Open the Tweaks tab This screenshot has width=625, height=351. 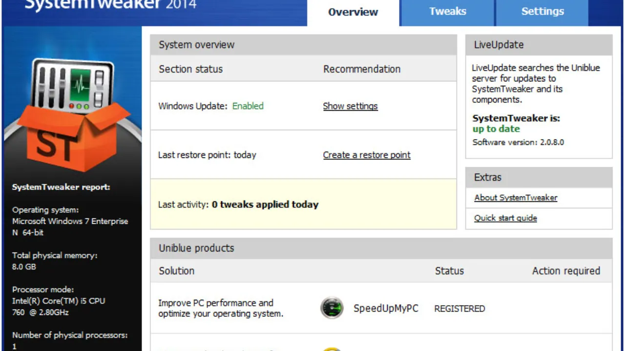coord(447,13)
